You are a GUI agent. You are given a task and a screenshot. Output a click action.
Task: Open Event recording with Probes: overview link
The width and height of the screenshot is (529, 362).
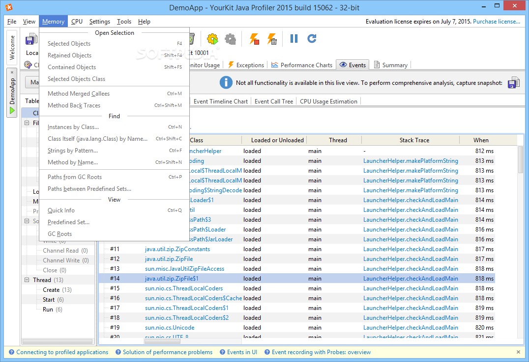click(321, 352)
